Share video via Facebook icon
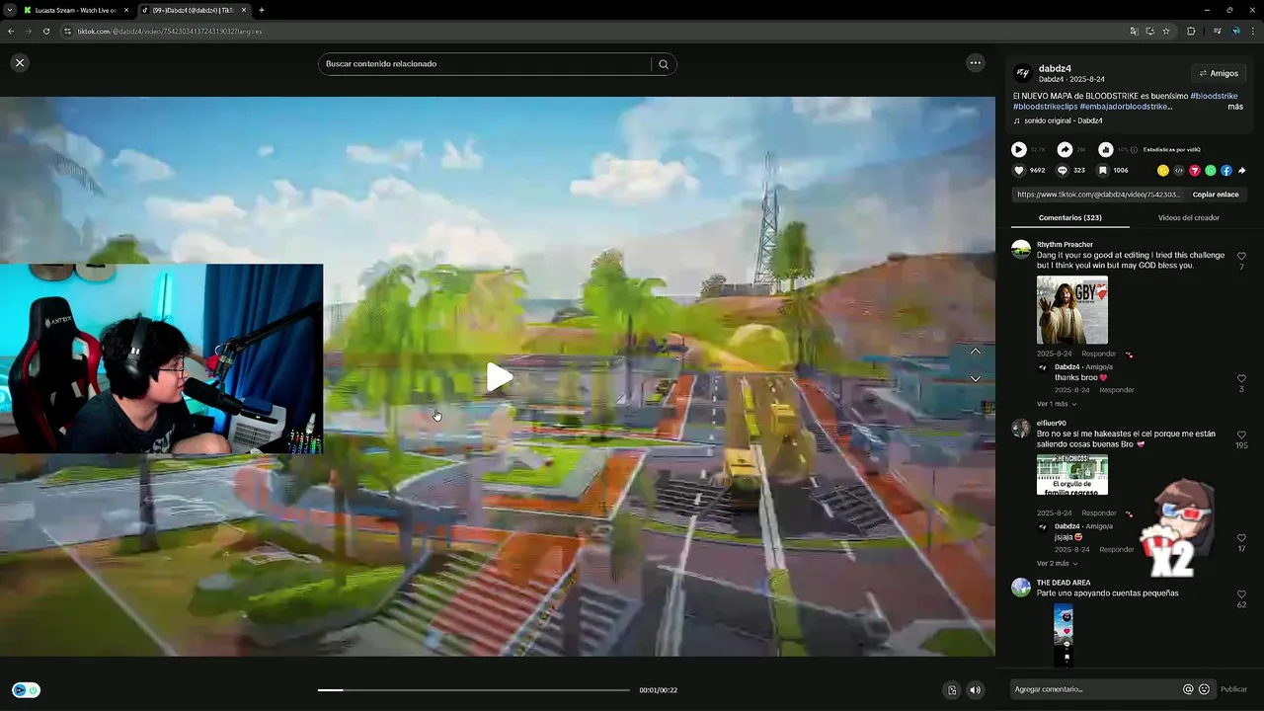The height and width of the screenshot is (711, 1264). pyautogui.click(x=1226, y=171)
